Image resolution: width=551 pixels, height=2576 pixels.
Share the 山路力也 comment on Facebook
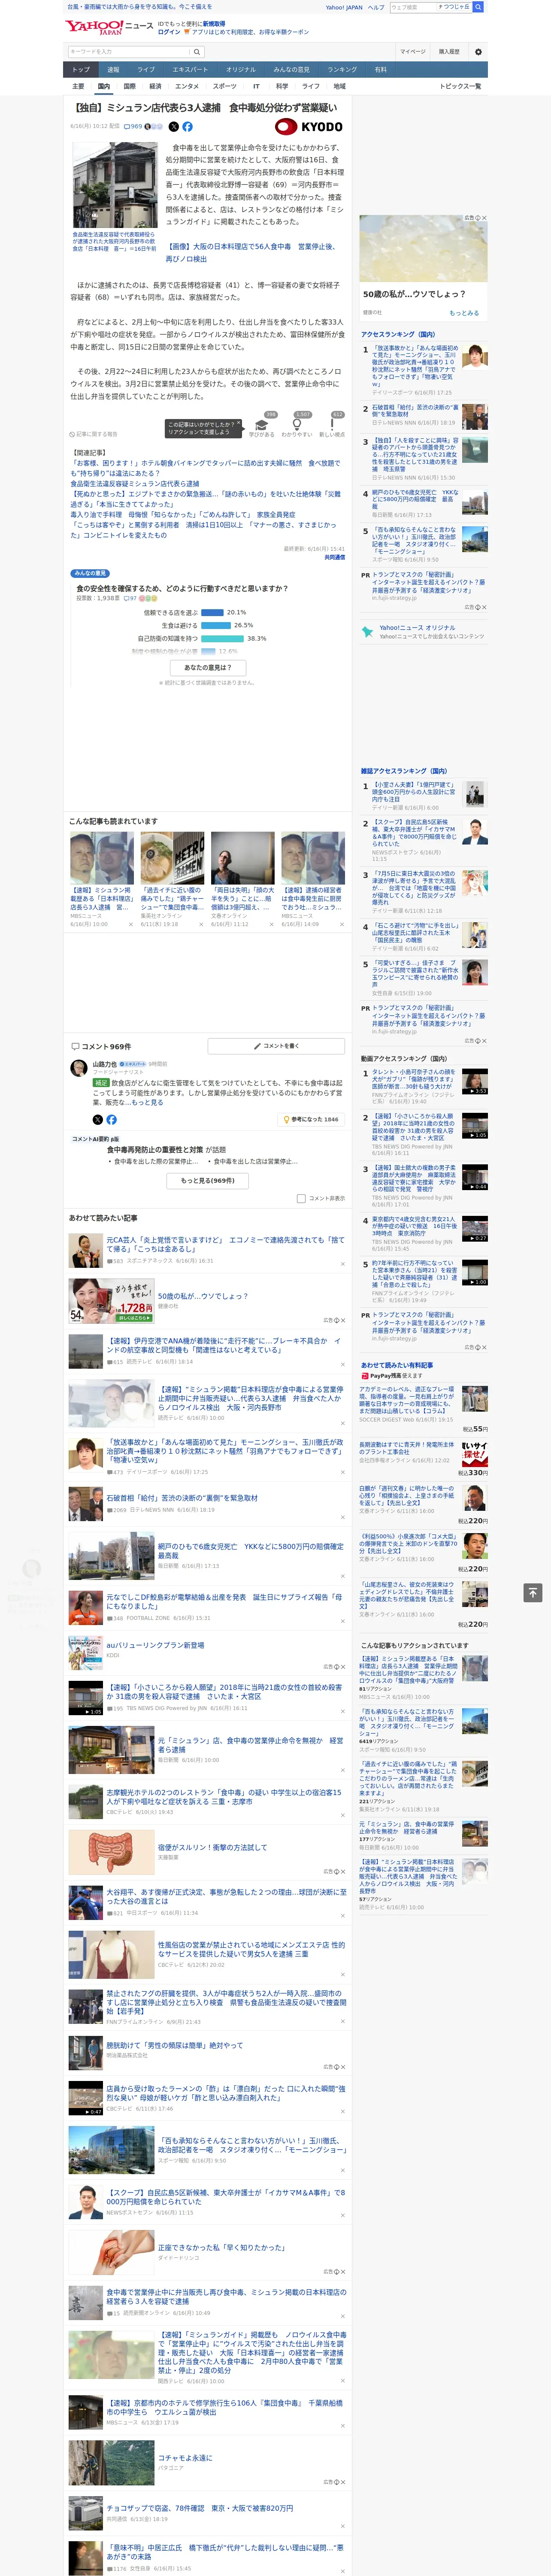click(111, 1120)
